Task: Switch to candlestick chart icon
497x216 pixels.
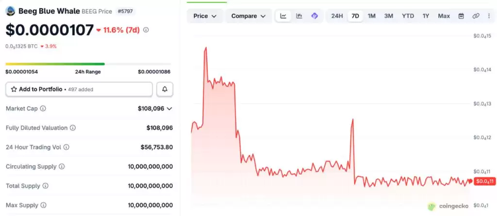Action: point(299,16)
